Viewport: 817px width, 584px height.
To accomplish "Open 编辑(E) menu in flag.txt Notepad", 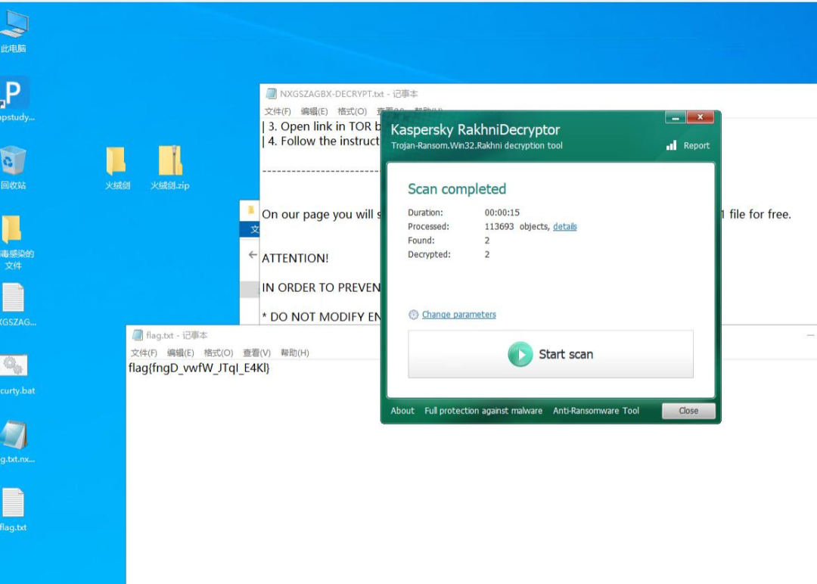I will [180, 353].
